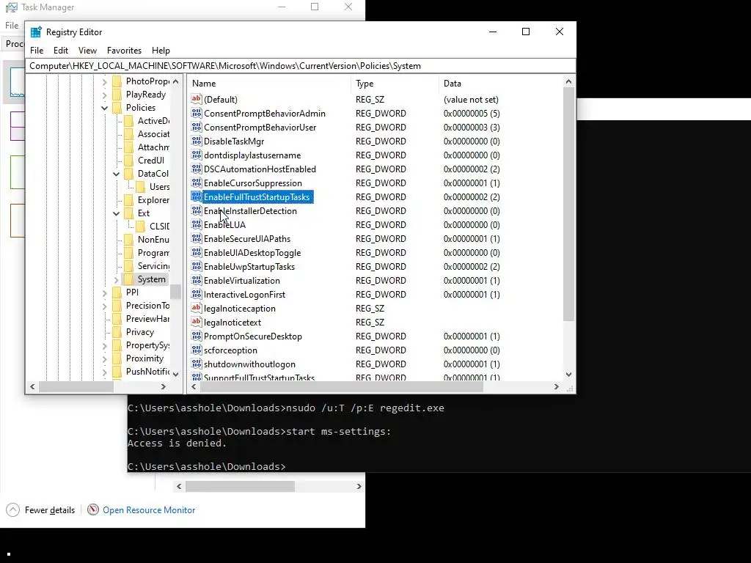Viewport: 751px width, 563px height.
Task: Click the string icon beside legalnoticetext
Action: point(197,323)
